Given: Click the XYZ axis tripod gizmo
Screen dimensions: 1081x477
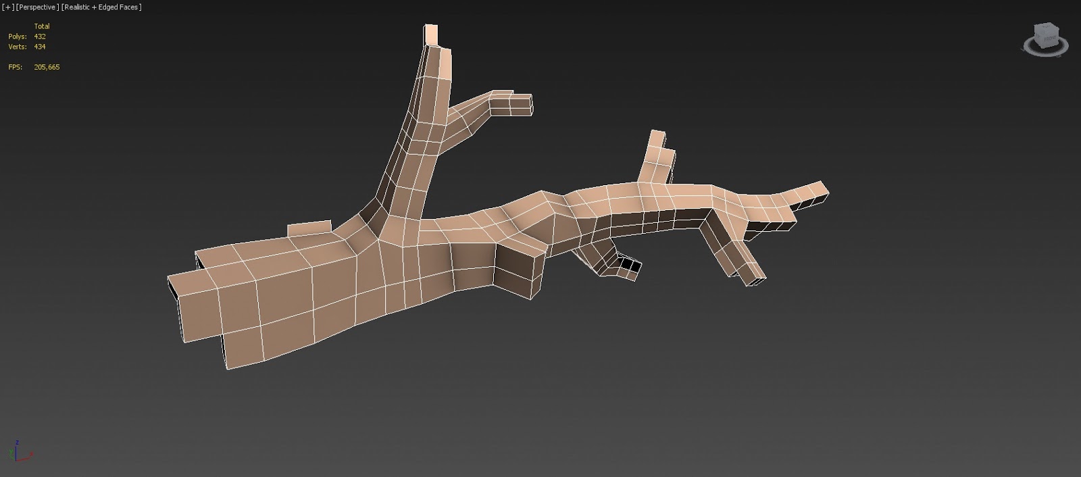Looking at the screenshot, I should (x=20, y=451).
